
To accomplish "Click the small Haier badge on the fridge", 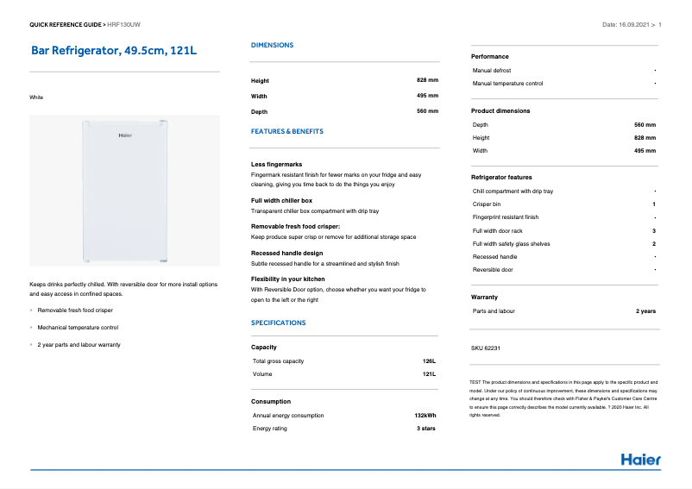I will point(125,135).
